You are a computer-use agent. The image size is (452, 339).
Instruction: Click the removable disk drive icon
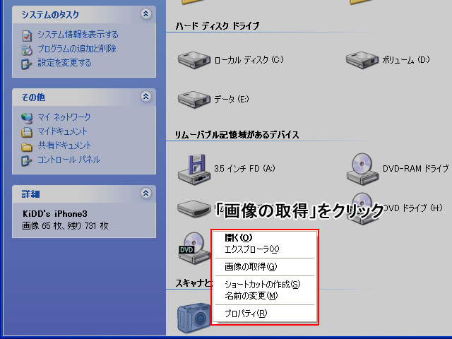(194, 209)
